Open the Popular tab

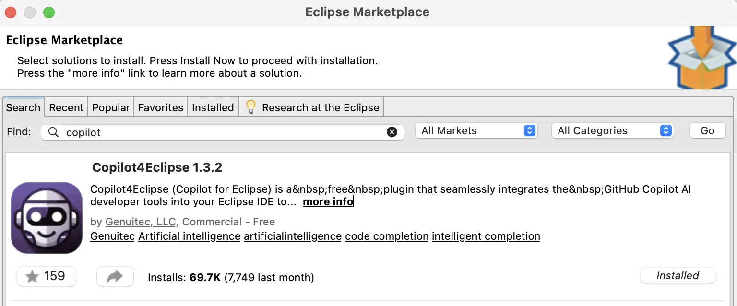click(x=111, y=107)
